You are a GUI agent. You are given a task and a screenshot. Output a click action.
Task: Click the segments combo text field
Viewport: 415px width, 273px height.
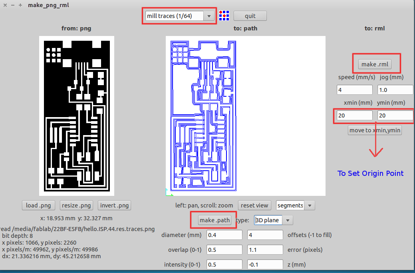(x=290, y=205)
